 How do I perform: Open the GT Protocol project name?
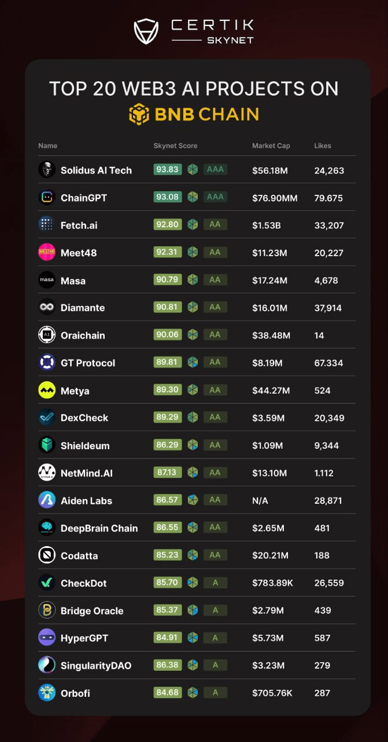(88, 363)
